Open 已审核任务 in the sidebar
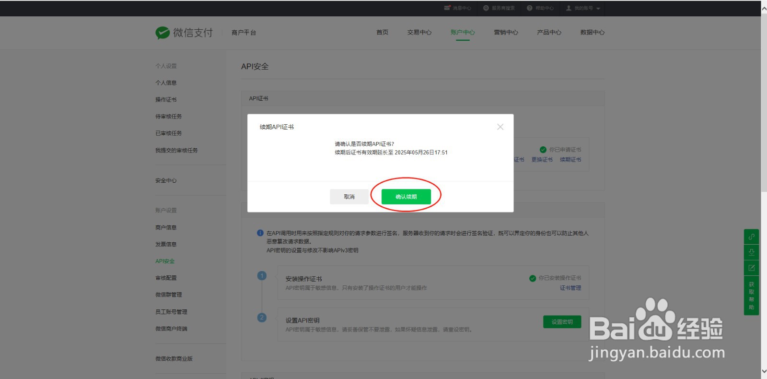 [168, 133]
